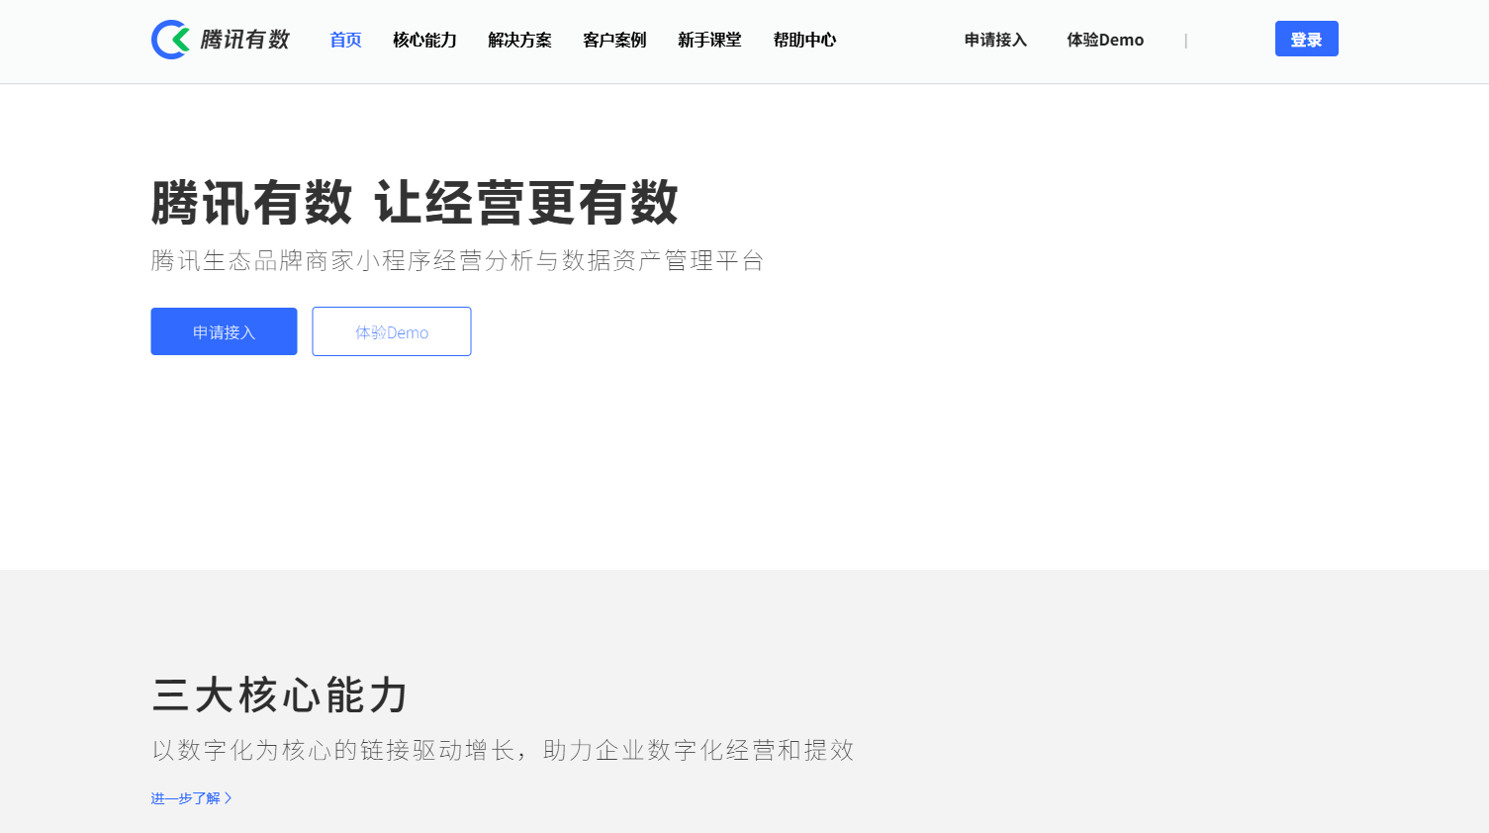Click 申请接入 link in header
Image resolution: width=1489 pixels, height=833 pixels.
995,40
